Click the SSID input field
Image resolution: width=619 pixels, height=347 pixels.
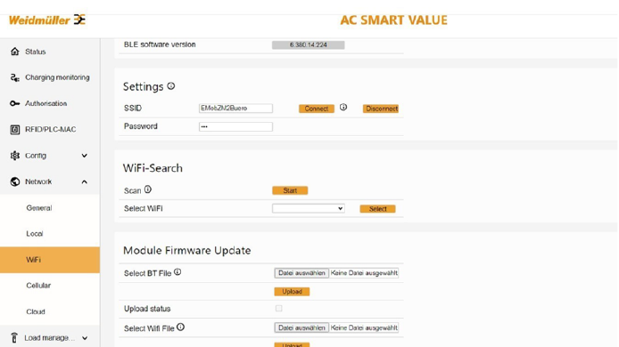(235, 109)
